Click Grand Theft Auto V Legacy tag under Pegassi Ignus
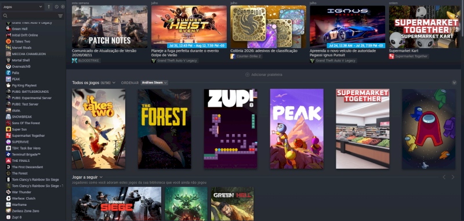Image resolution: width=464 pixels, height=221 pixels. pyautogui.click(x=333, y=61)
